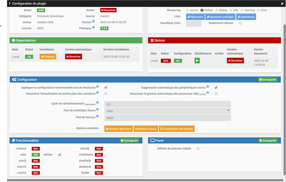Click the health Non badge
The image size is (286, 182).
(99, 173)
